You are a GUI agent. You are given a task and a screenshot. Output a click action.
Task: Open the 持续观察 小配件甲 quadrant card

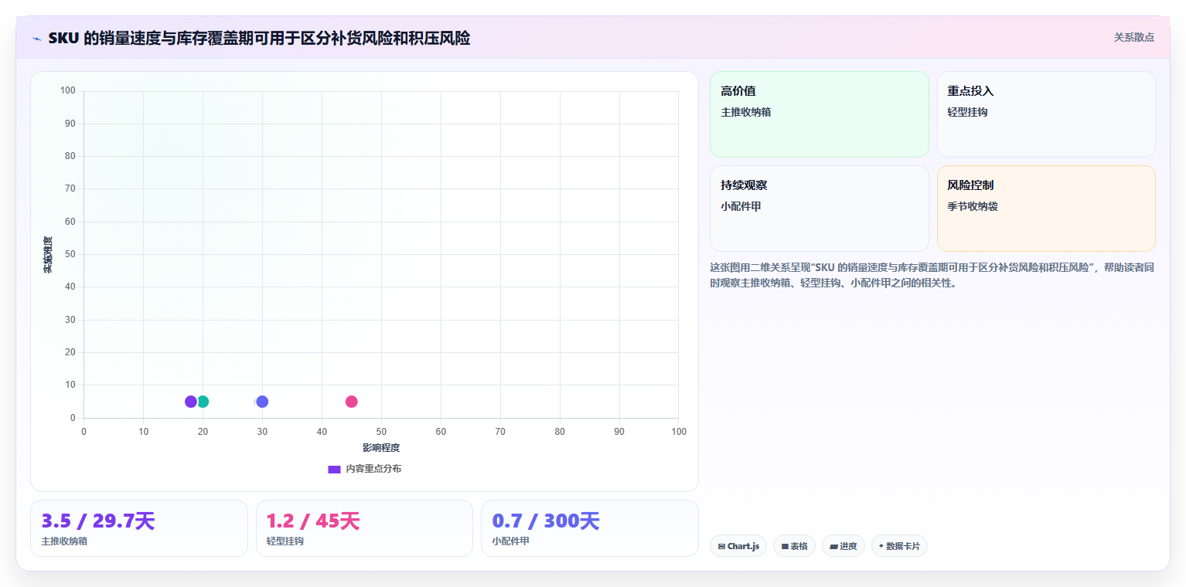820,209
